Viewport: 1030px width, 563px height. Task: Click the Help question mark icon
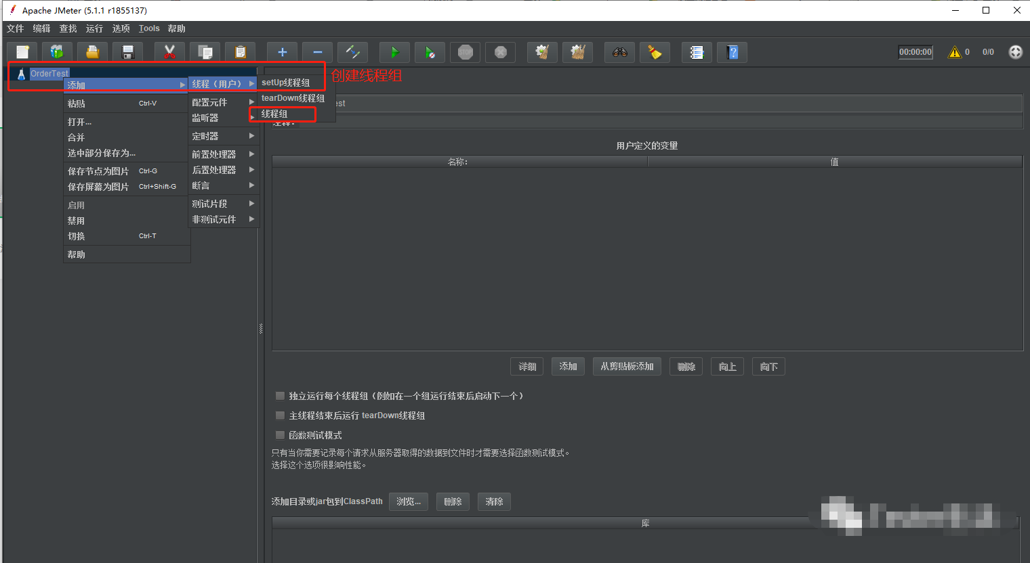coord(733,52)
